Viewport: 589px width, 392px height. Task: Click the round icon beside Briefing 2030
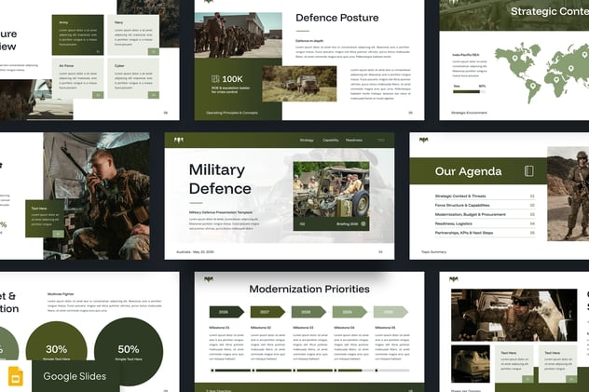coord(363,223)
